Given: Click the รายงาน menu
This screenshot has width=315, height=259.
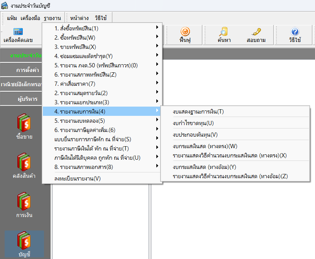Looking at the screenshot, I should (x=52, y=18).
